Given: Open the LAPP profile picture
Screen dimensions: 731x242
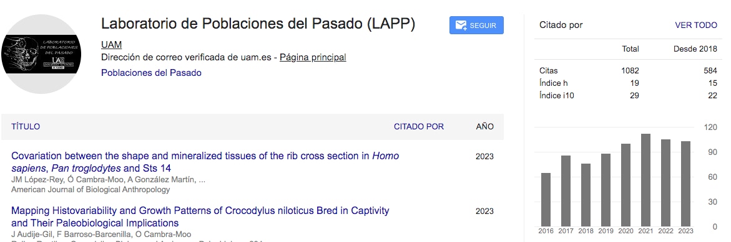Looking at the screenshot, I should pyautogui.click(x=41, y=54).
